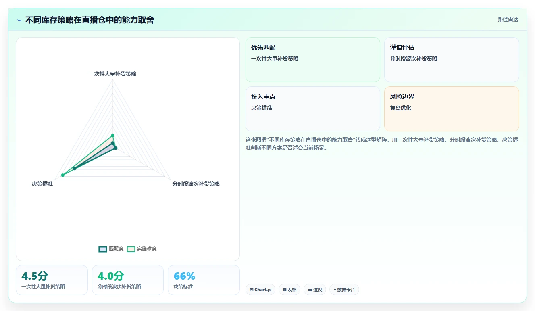Open the 优先匹配 card
Screen dimensions: 535x311
(x=313, y=60)
